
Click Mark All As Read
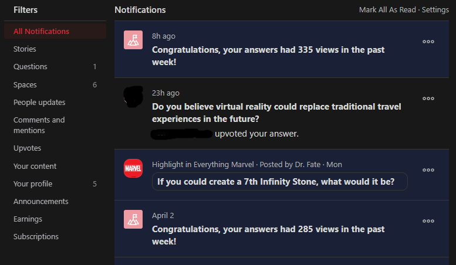tap(387, 10)
